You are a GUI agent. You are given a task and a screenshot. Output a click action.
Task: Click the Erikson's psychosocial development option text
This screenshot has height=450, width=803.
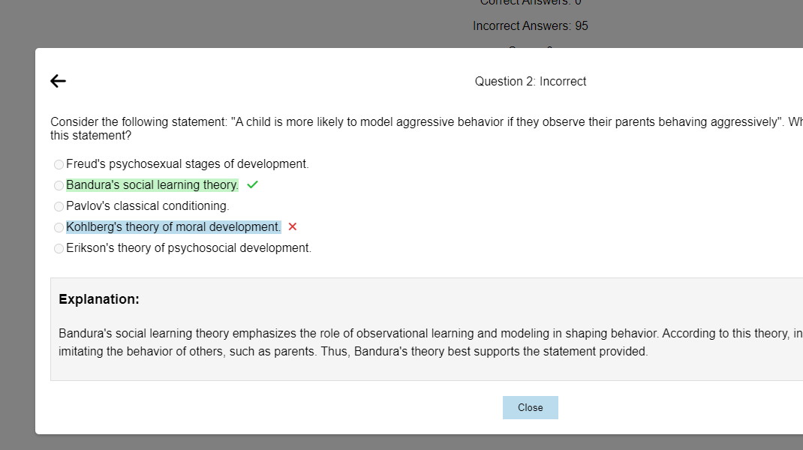click(x=188, y=247)
